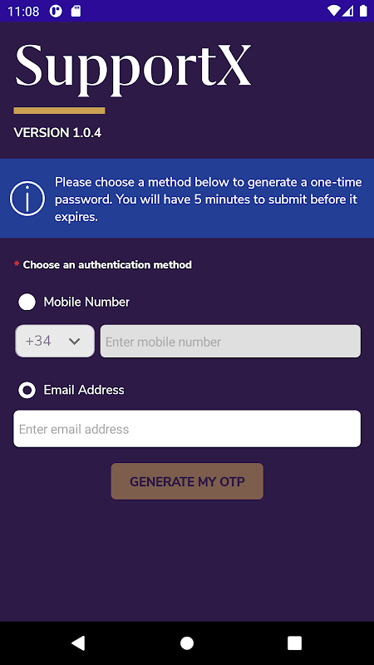Screen dimensions: 374x665
Task: Focus the Enter email address field
Action: [x=187, y=429]
